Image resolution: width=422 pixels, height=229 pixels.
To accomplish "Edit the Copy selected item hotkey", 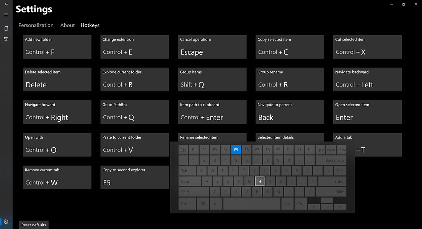I will [x=290, y=47].
